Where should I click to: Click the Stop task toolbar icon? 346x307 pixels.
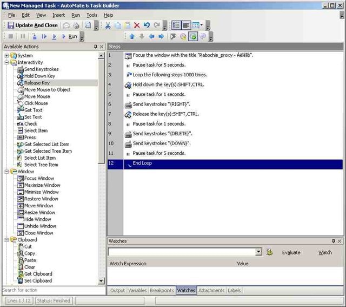(x=11, y=37)
